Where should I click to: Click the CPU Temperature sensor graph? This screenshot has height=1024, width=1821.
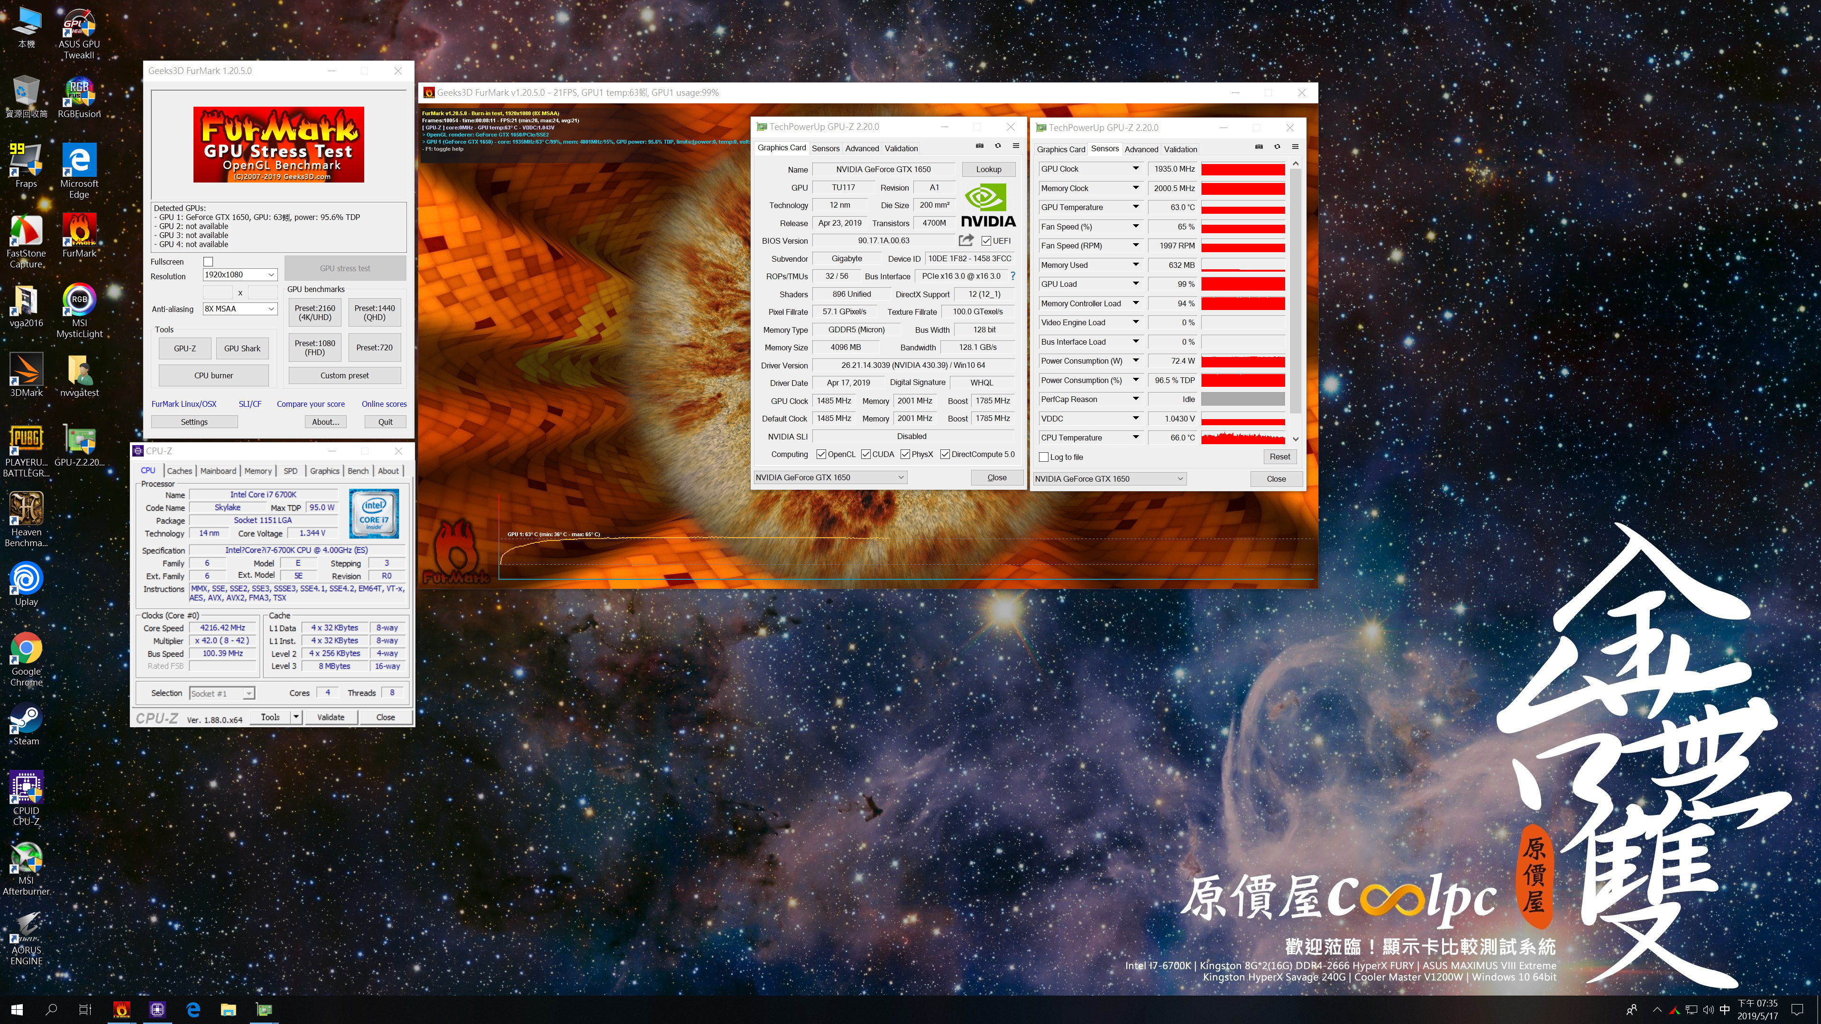[x=1243, y=438]
